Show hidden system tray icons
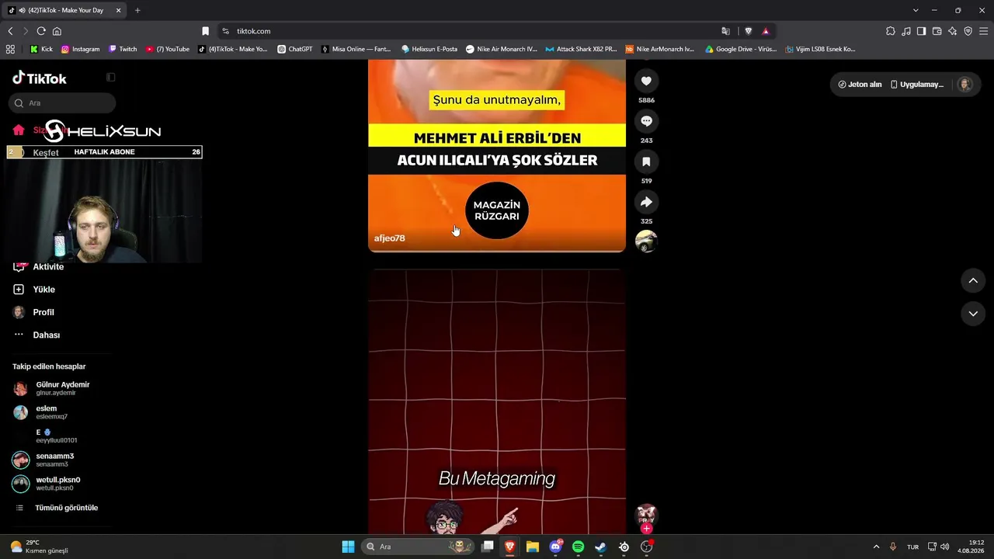This screenshot has width=994, height=559. [x=876, y=547]
